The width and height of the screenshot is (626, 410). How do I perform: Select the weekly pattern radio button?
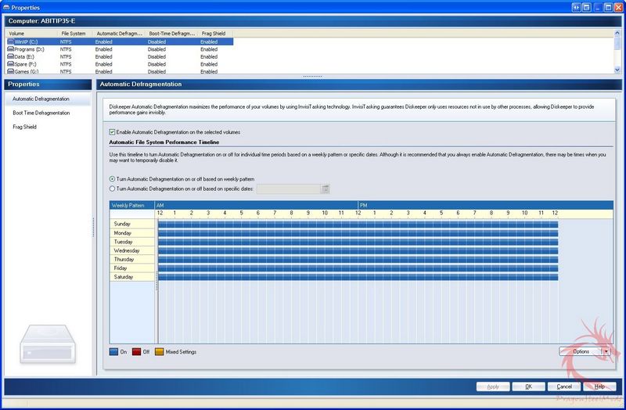[112, 179]
